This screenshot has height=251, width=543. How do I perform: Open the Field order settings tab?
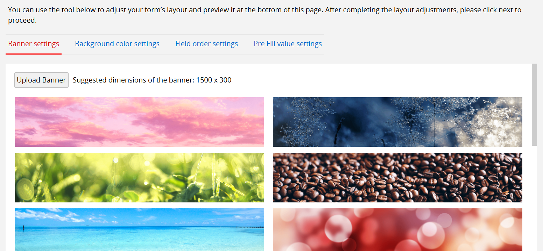click(x=206, y=44)
